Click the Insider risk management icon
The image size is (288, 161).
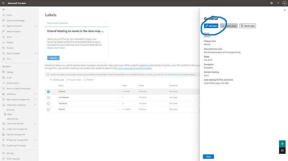pyautogui.click(x=4, y=129)
